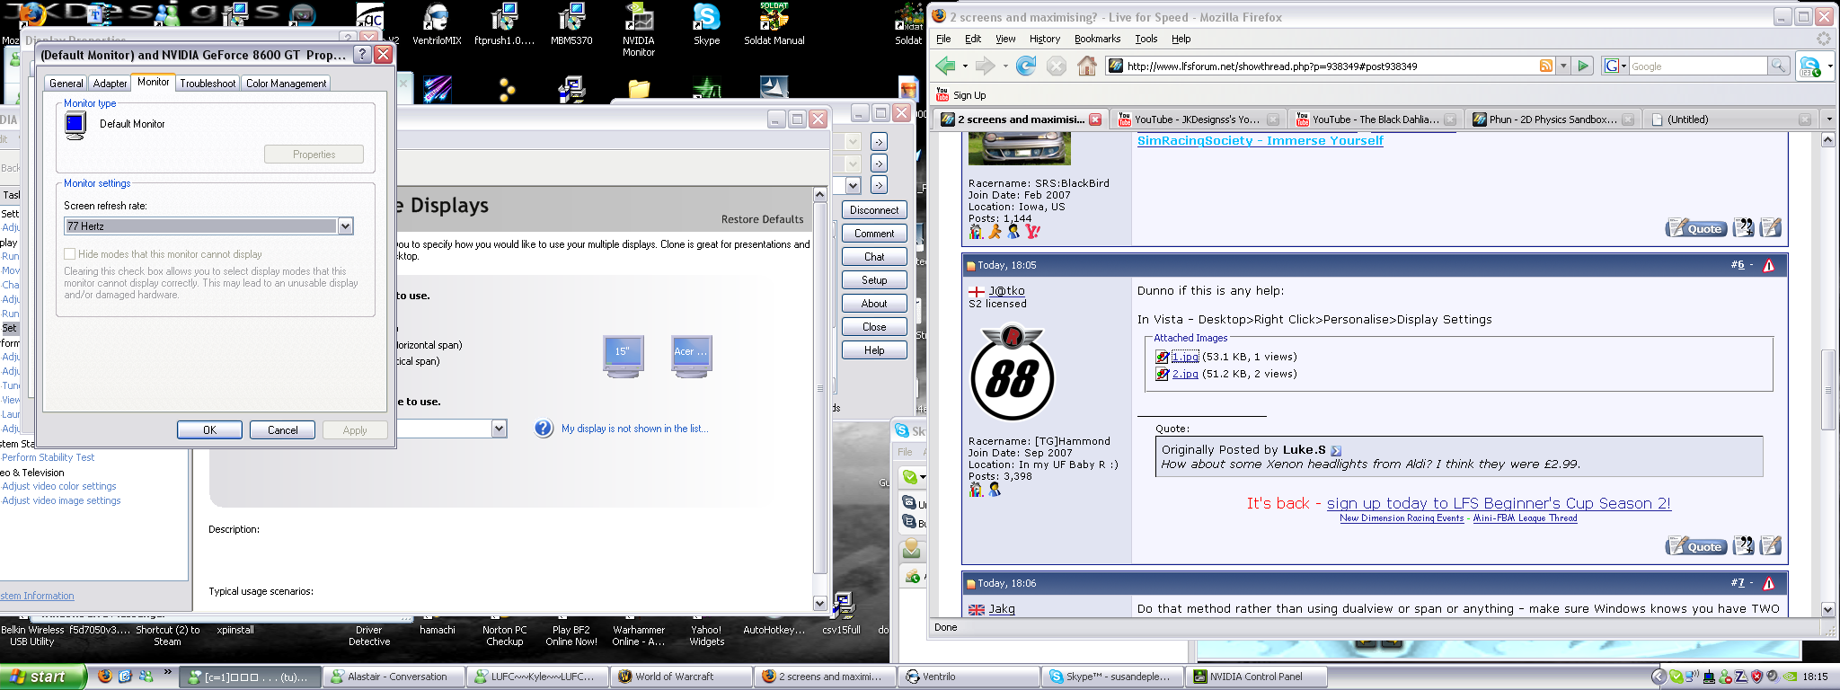
Task: Open the NVIDIA Monitor desktop icon
Action: click(639, 30)
